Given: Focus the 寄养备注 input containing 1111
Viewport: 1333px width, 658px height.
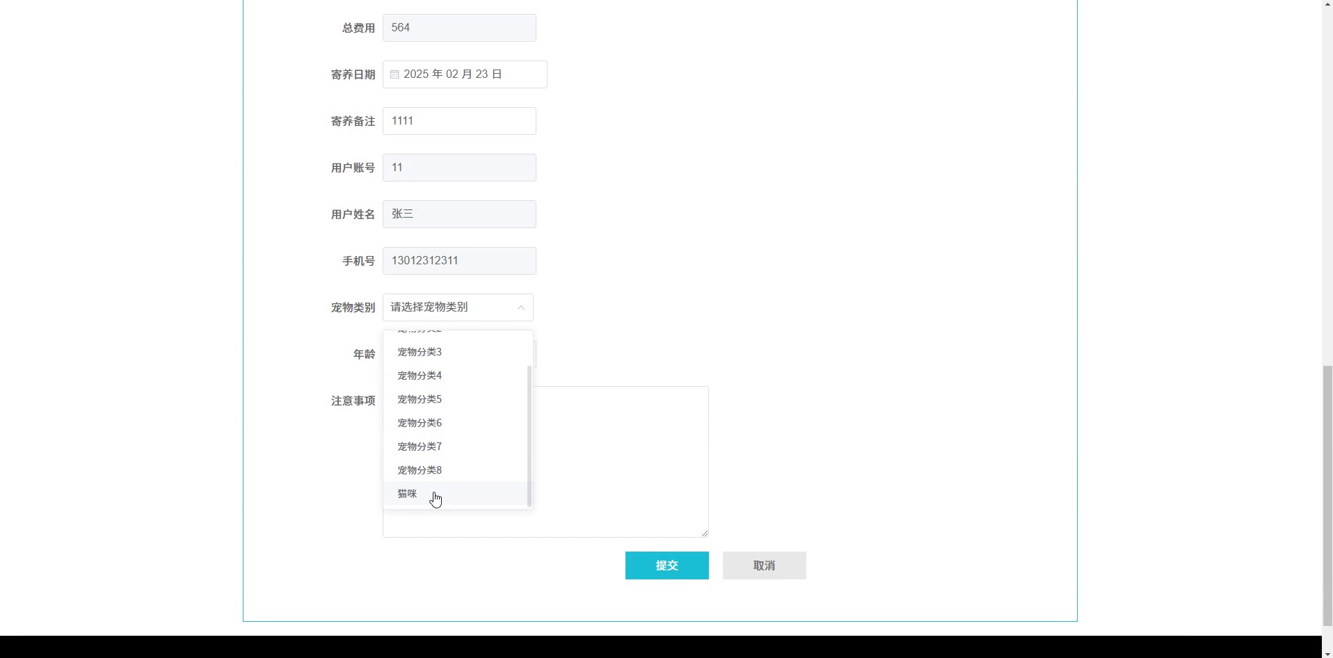Looking at the screenshot, I should (459, 121).
